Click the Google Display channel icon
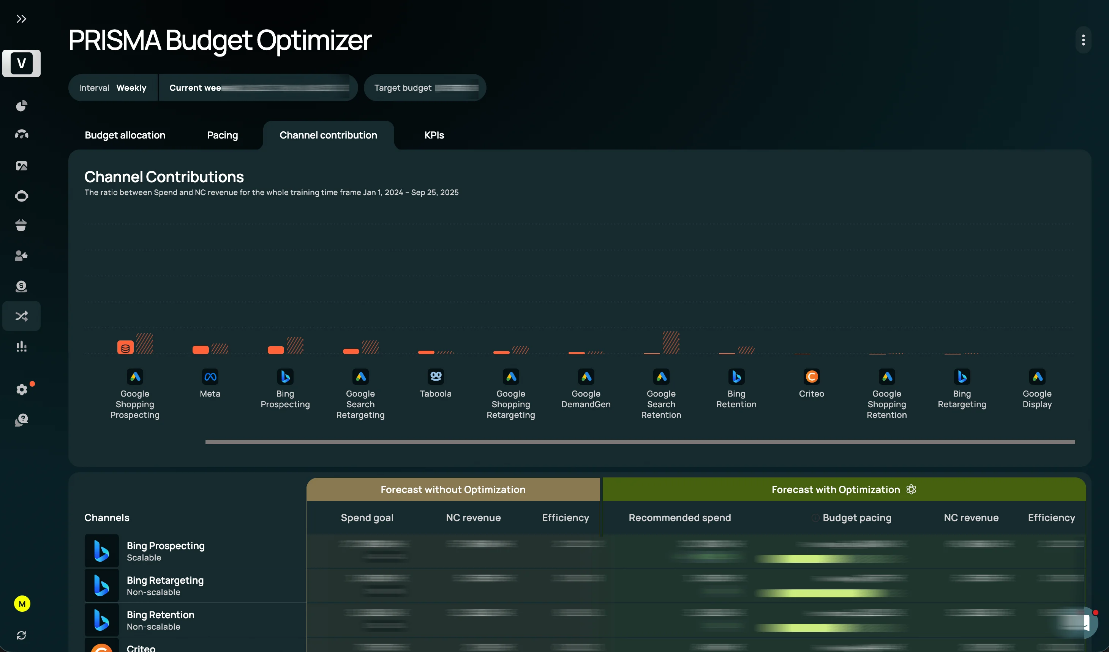This screenshot has width=1109, height=652. 1037,376
